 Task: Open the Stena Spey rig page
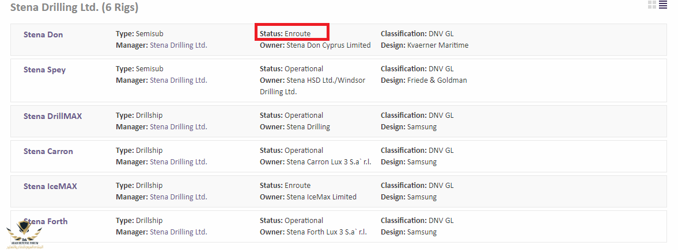click(44, 70)
